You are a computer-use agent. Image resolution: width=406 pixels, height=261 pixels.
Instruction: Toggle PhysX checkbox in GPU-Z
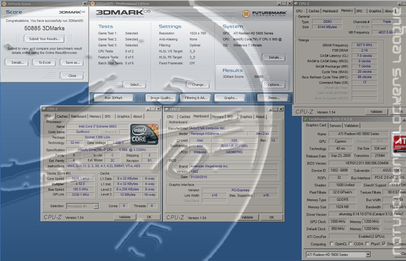click(367, 244)
